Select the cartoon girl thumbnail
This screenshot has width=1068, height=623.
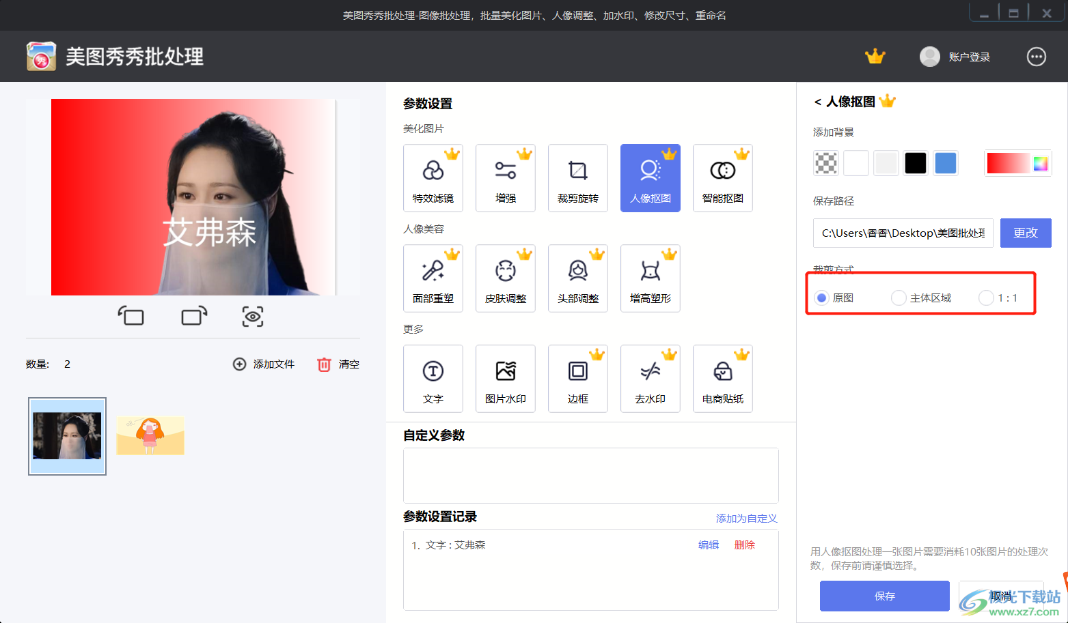tap(150, 436)
